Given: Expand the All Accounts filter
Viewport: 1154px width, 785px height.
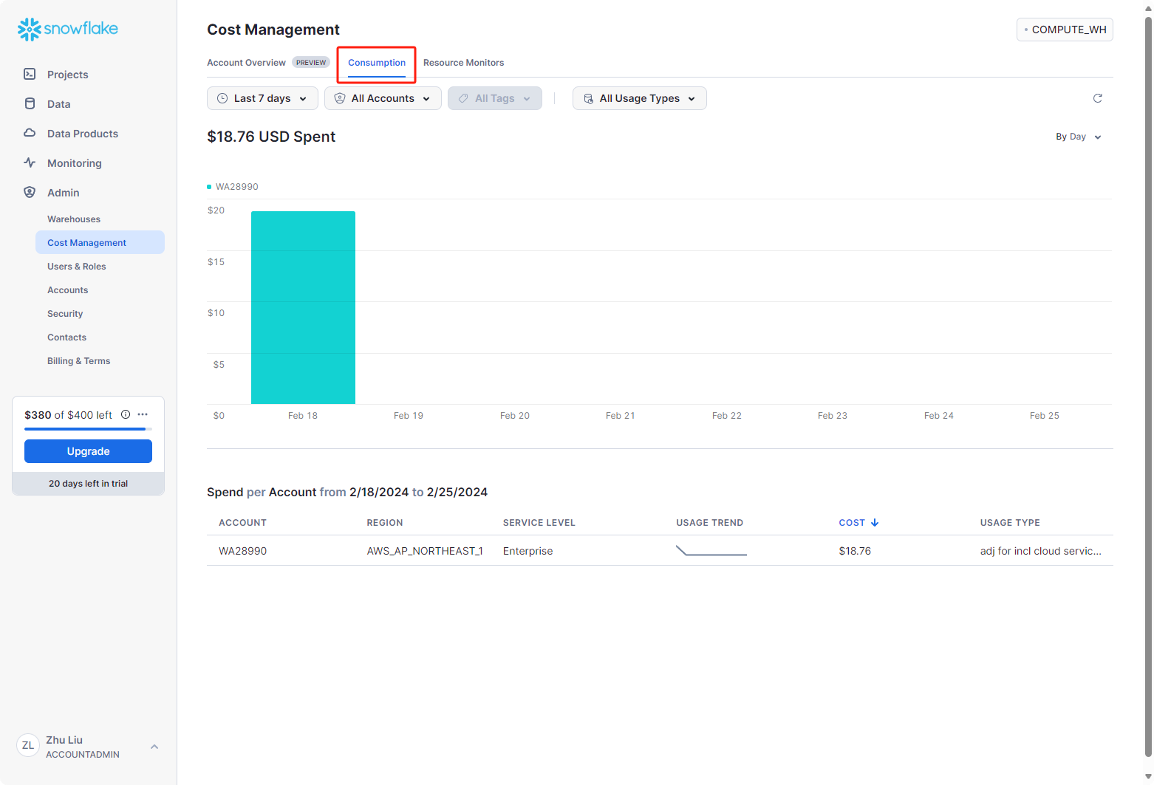Looking at the screenshot, I should pos(383,98).
